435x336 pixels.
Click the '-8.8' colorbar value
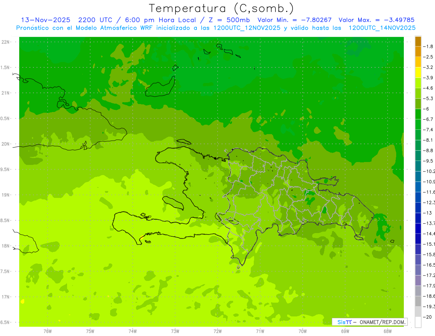tap(428, 150)
